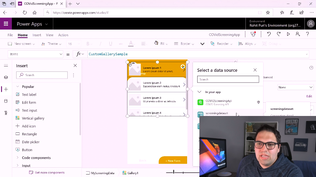Open App checker stethoscope icon
The image size is (316, 177).
253,34
